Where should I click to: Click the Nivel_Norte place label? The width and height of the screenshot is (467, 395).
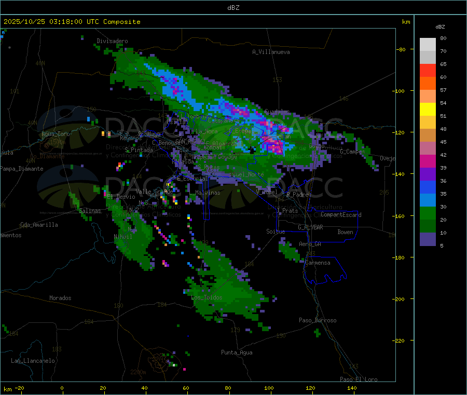[246, 174]
